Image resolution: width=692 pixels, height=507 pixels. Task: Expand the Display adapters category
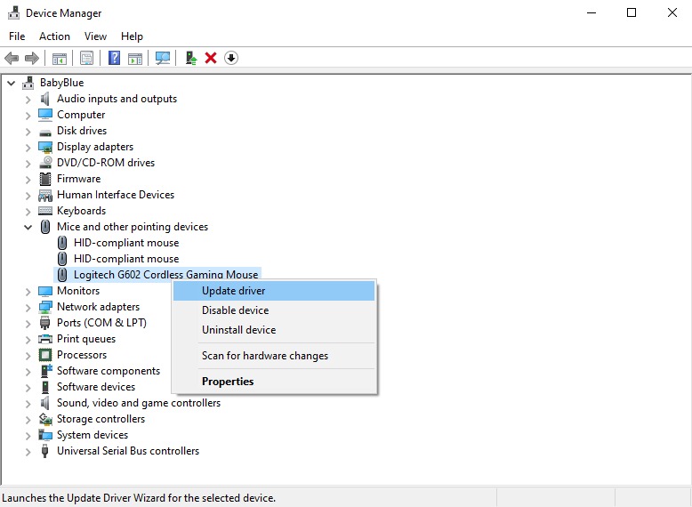tap(28, 147)
